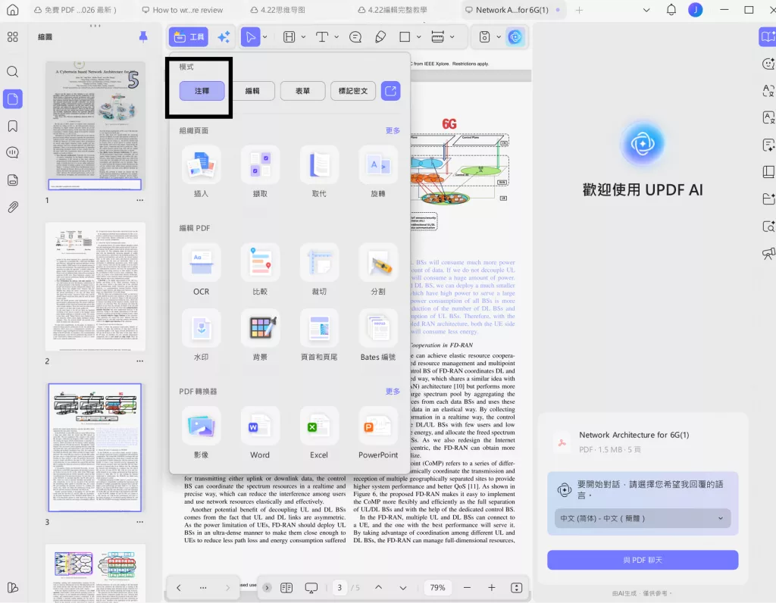Click the AI sparkle icon in toolbar
This screenshot has height=603, width=776.
pyautogui.click(x=224, y=37)
